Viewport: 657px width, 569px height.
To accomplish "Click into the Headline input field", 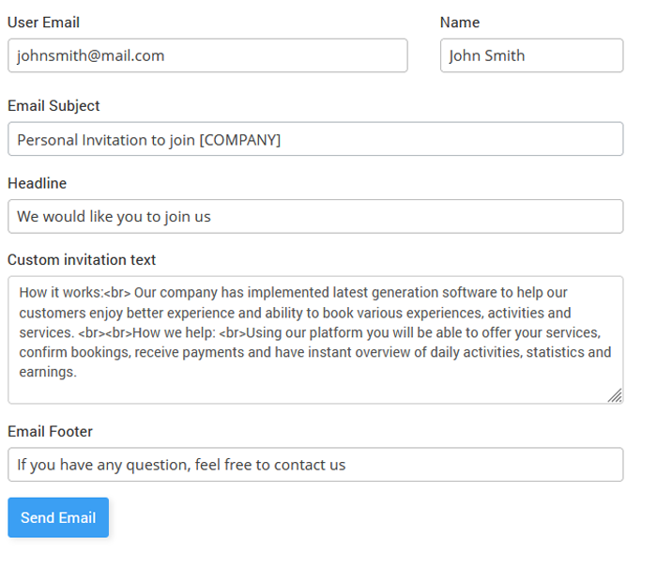I will 315,216.
